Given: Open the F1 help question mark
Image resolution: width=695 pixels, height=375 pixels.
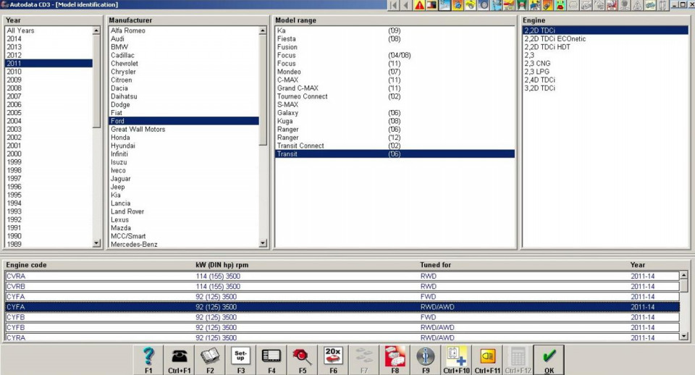Looking at the screenshot, I should (x=148, y=360).
